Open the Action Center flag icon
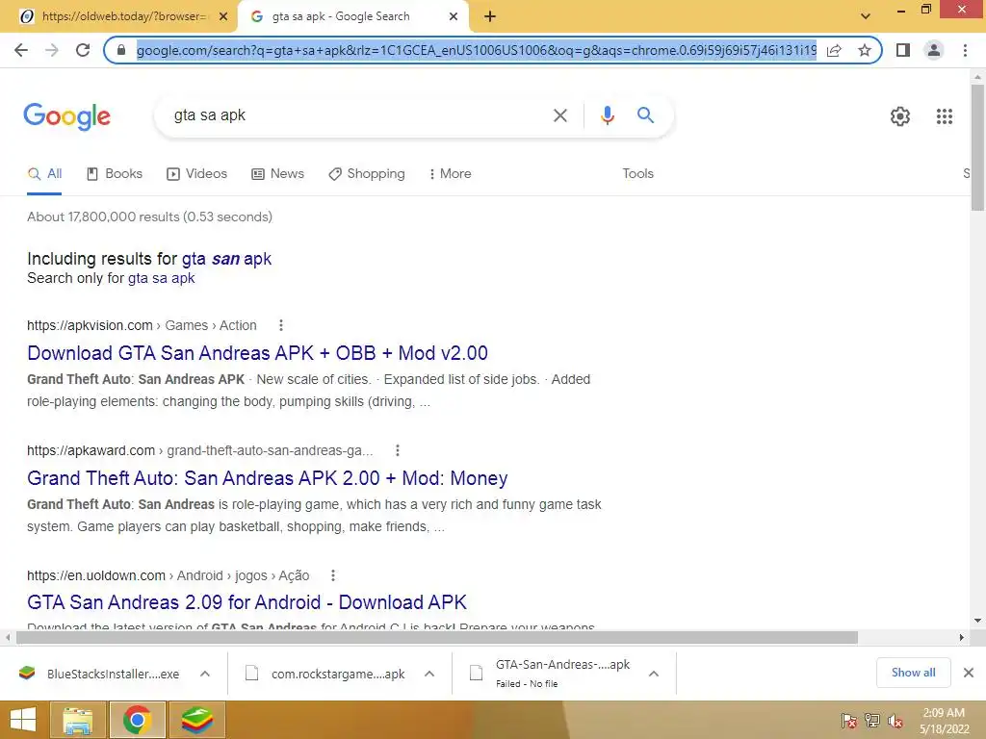986x739 pixels. (849, 721)
